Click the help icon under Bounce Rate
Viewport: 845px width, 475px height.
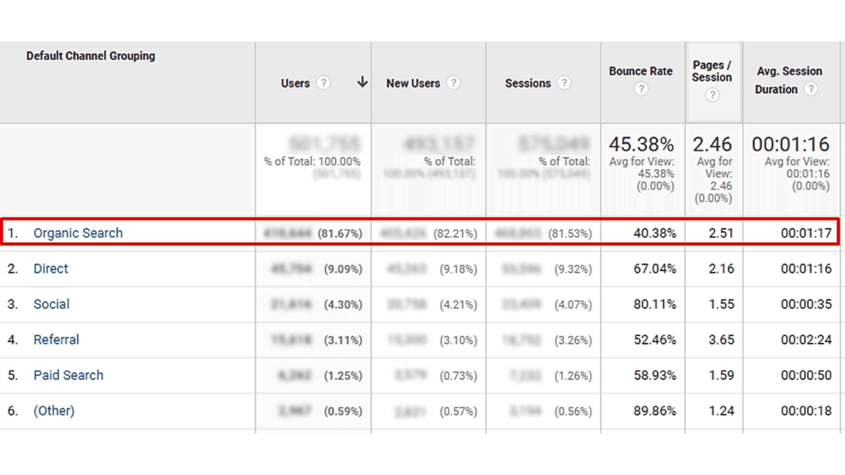tap(641, 89)
